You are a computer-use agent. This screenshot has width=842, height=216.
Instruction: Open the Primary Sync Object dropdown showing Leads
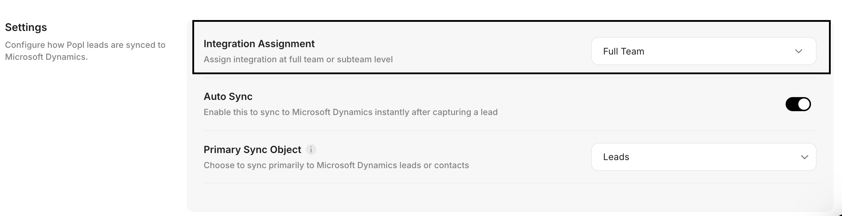[703, 157]
